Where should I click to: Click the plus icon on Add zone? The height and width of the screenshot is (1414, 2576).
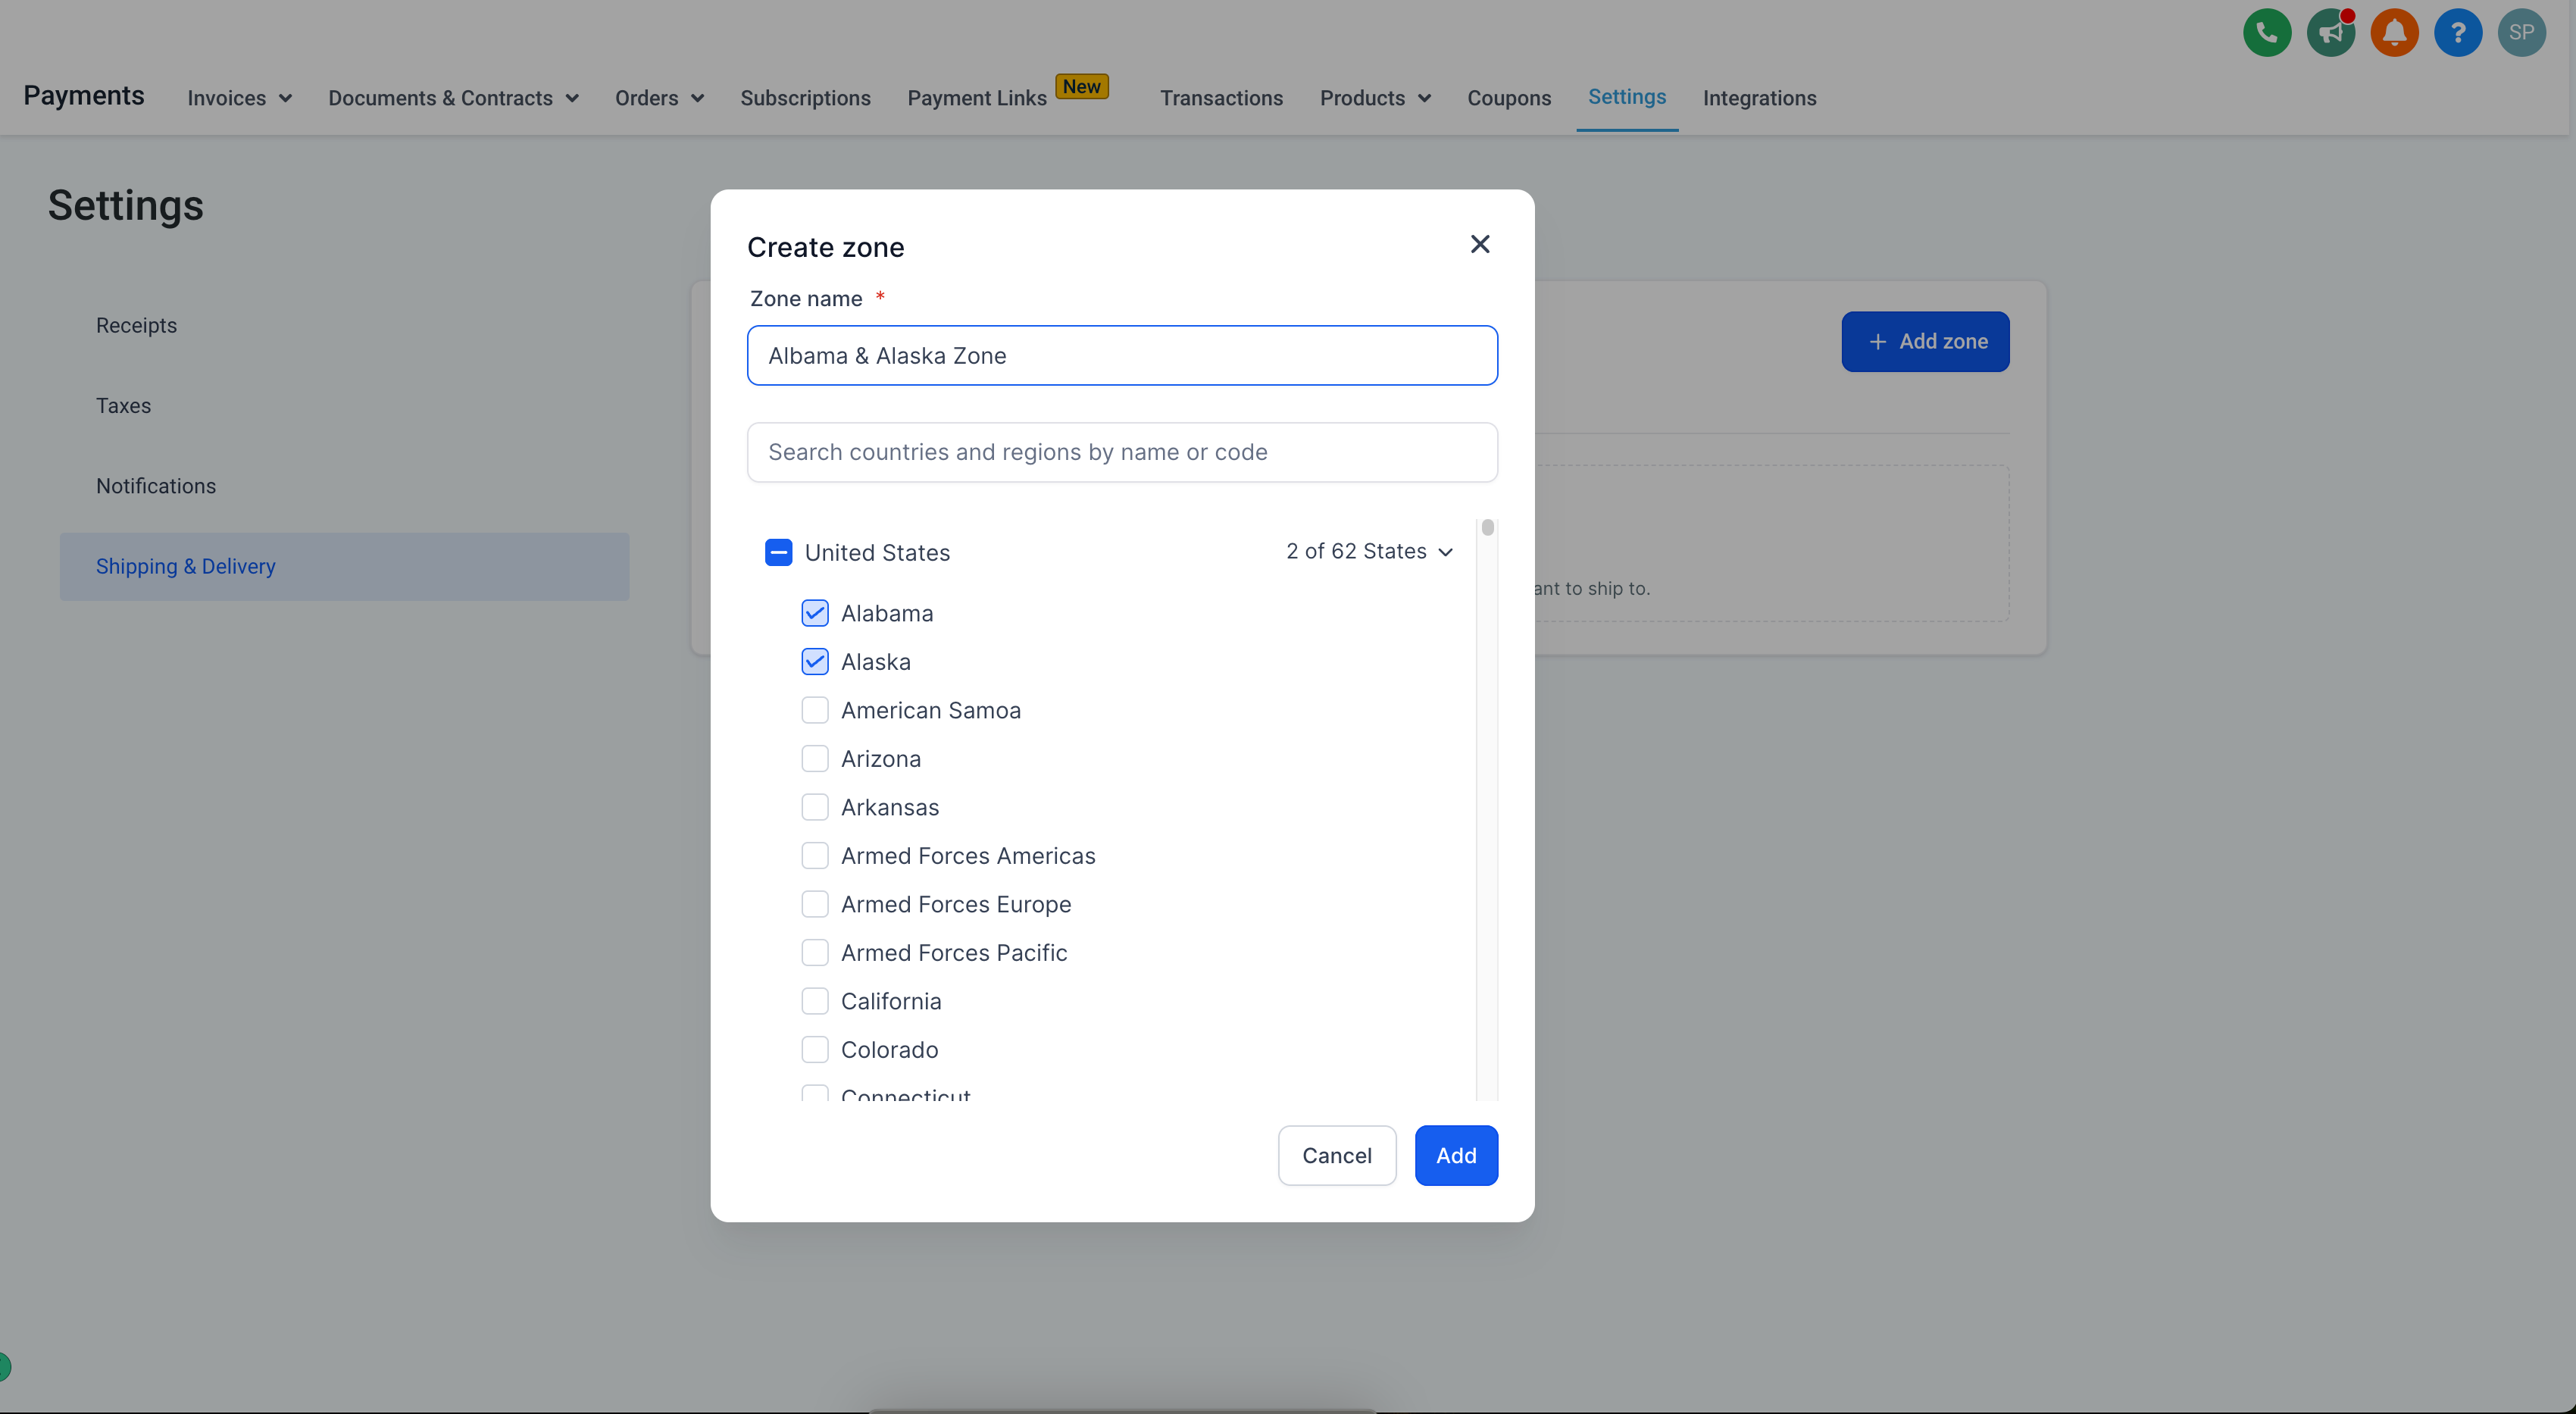[1877, 342]
